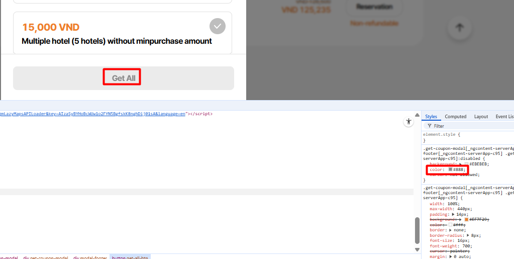Viewport: 514px width, 259px height.
Task: Open the #888 color swatch picker
Action: point(450,169)
